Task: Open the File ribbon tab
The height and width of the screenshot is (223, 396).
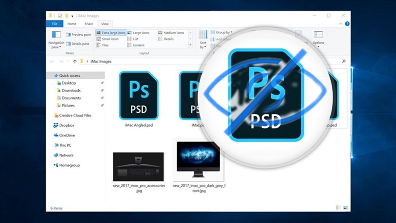Action: pyautogui.click(x=54, y=24)
